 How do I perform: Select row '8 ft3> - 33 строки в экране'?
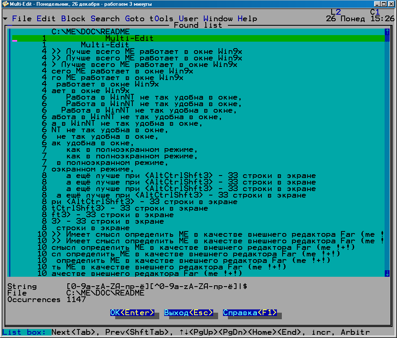tap(198, 215)
